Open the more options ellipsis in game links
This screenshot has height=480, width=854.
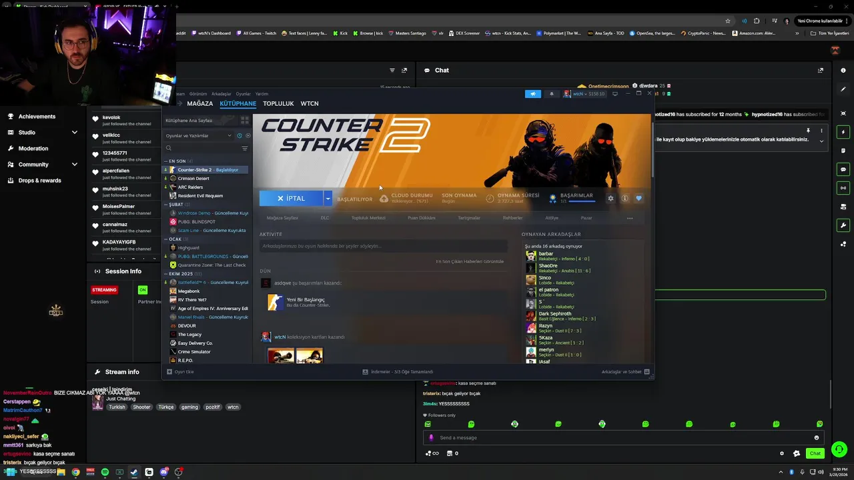point(630,218)
